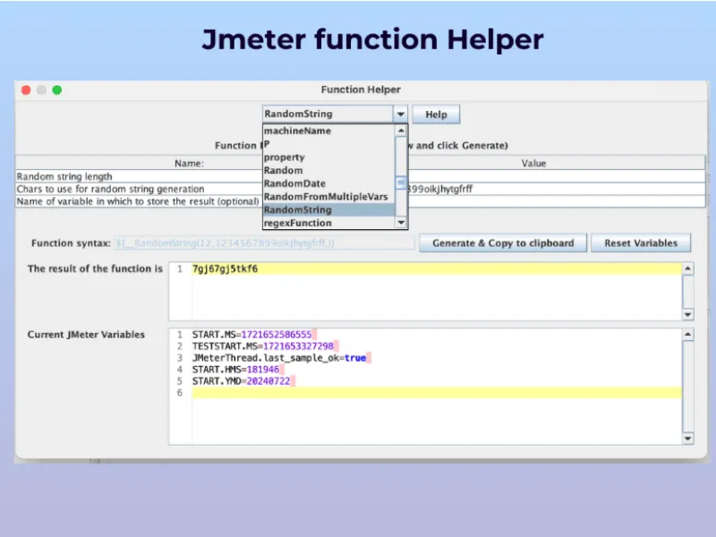Click the Function syntax field
The height and width of the screenshot is (537, 716).
click(264, 243)
